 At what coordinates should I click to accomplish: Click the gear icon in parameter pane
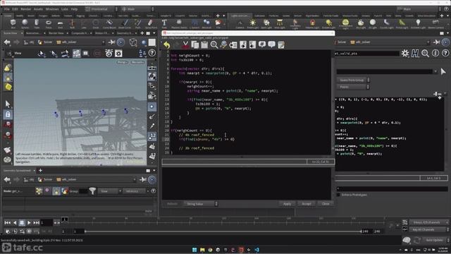click(x=405, y=54)
